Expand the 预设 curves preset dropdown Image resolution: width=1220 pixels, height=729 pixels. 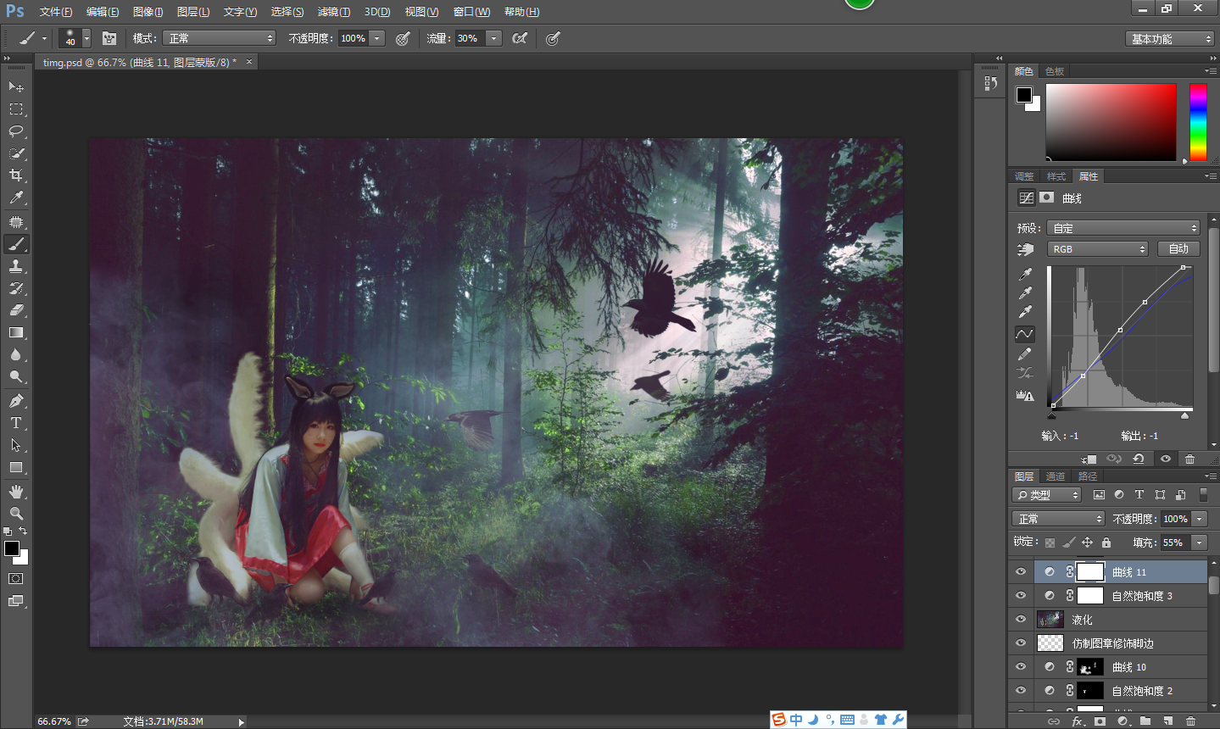click(1124, 228)
